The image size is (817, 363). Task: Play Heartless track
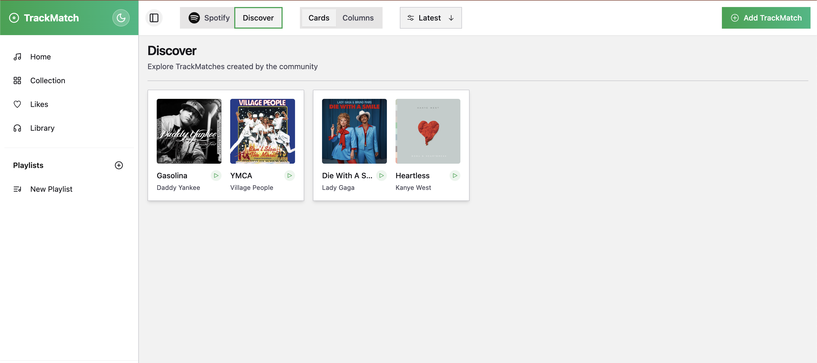(x=455, y=176)
